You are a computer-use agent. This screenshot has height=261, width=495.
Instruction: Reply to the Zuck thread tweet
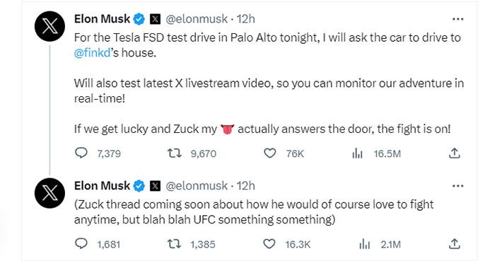pyautogui.click(x=81, y=243)
